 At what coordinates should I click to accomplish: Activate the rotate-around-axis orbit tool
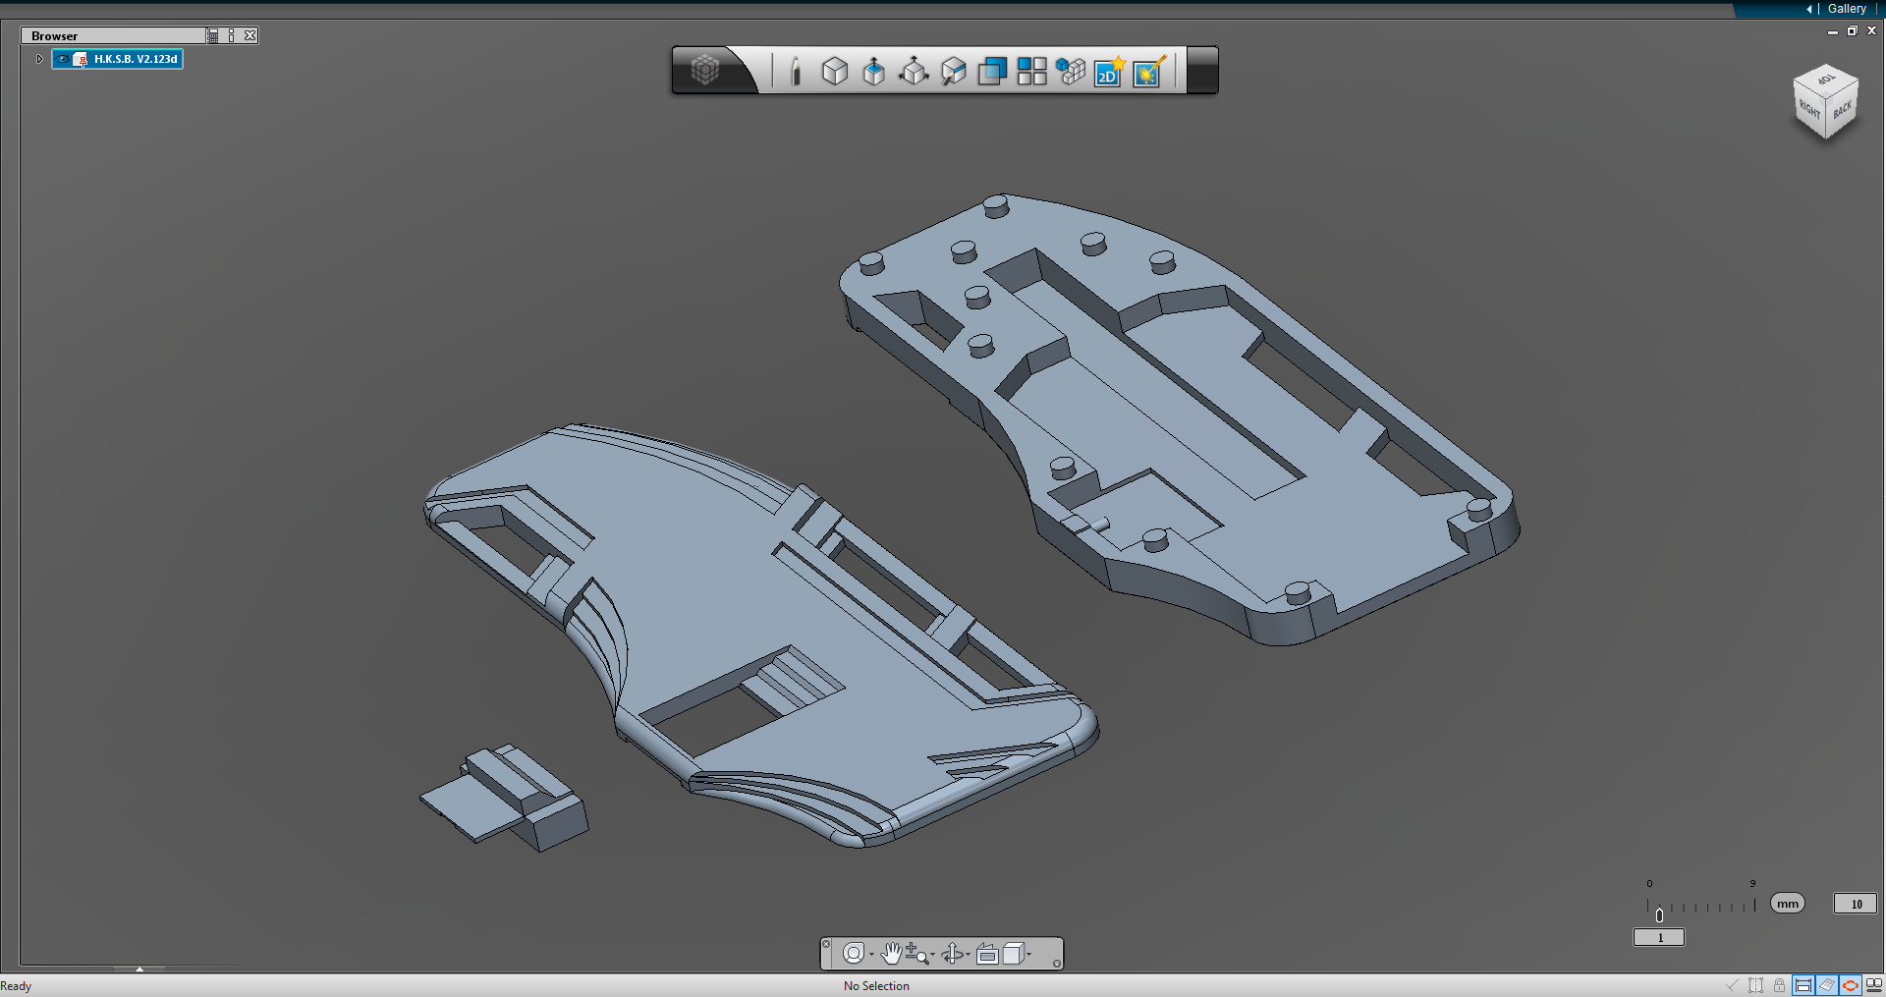[953, 954]
